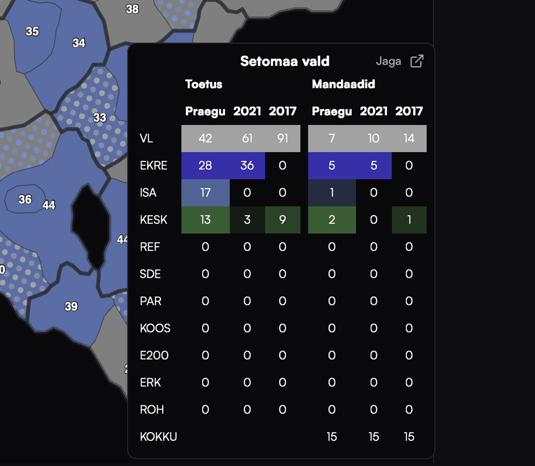Click the ISA current support cell showing 17
This screenshot has height=466, width=535.
click(x=205, y=193)
